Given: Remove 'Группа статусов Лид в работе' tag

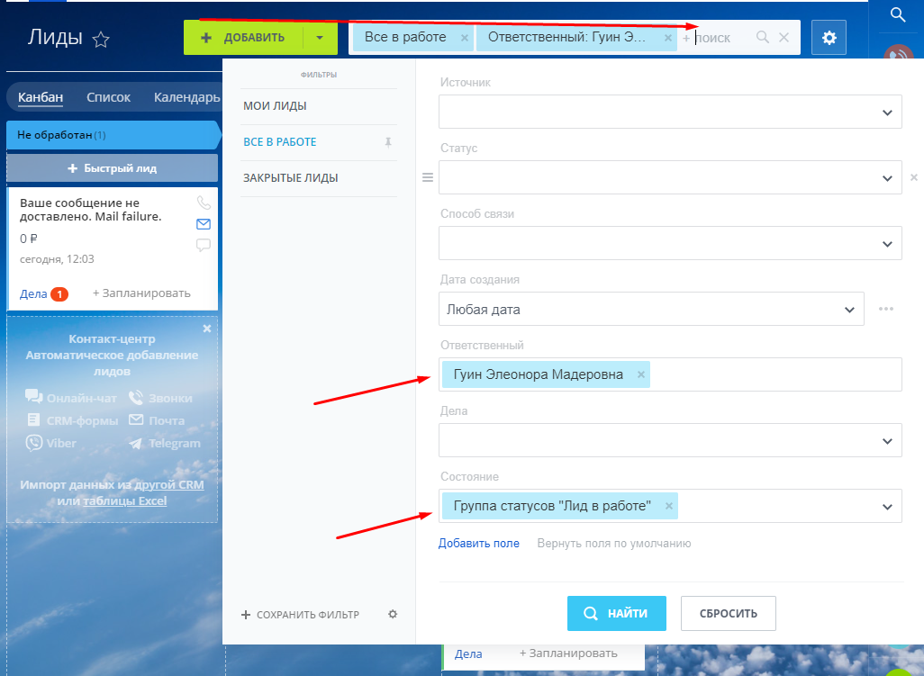Looking at the screenshot, I should pyautogui.click(x=669, y=506).
